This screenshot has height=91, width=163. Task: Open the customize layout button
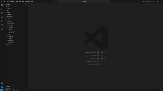click(150, 2)
